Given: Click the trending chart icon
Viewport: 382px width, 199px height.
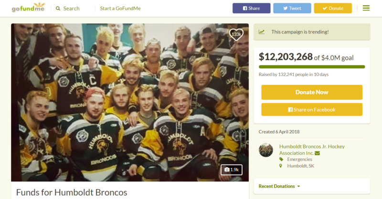Looking at the screenshot, I should coord(262,32).
